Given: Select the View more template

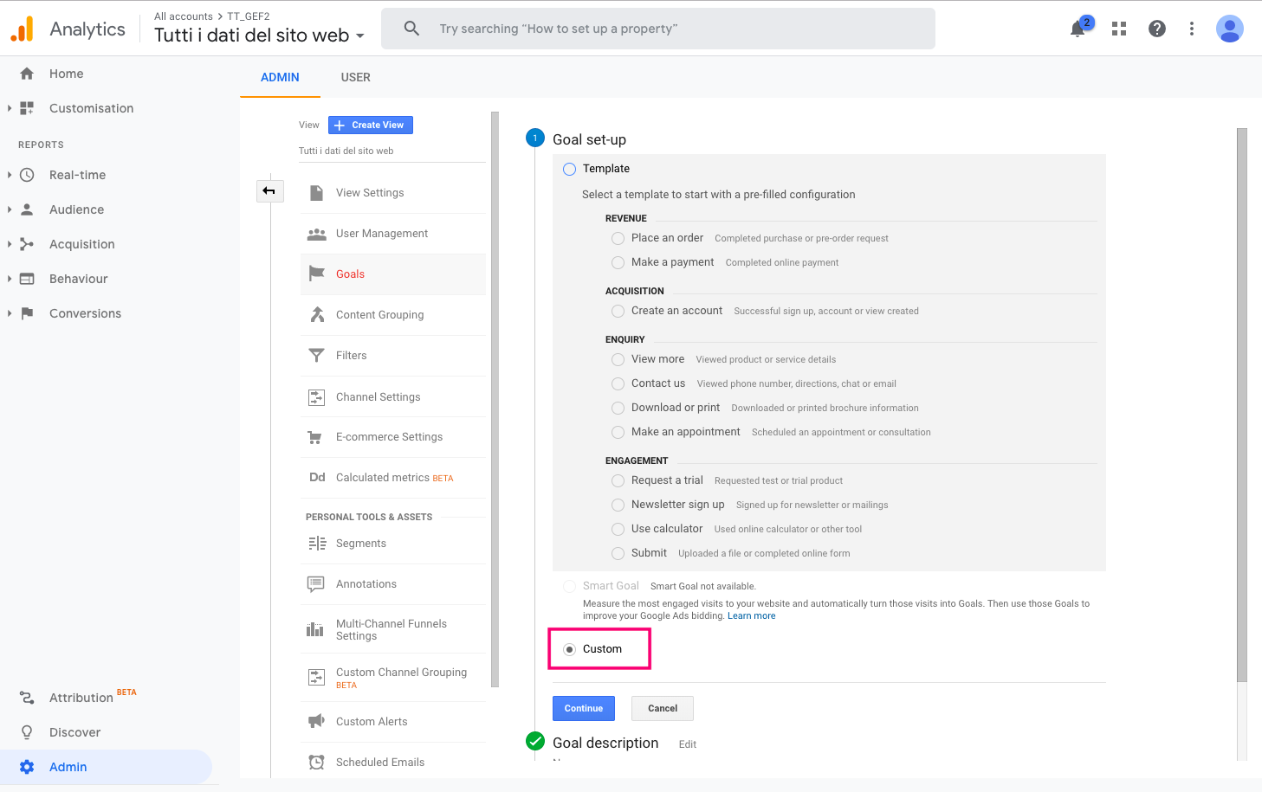Looking at the screenshot, I should click(x=618, y=359).
